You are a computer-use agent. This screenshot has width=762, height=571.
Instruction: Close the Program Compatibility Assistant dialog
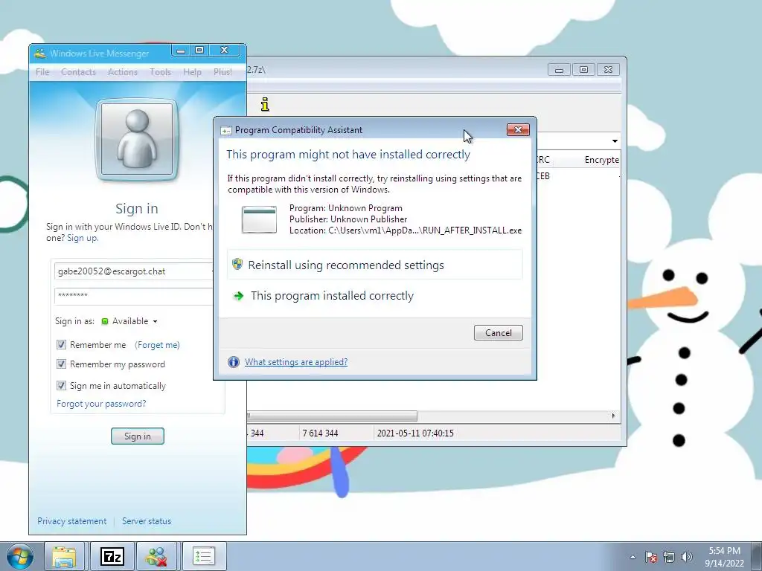[x=518, y=129]
